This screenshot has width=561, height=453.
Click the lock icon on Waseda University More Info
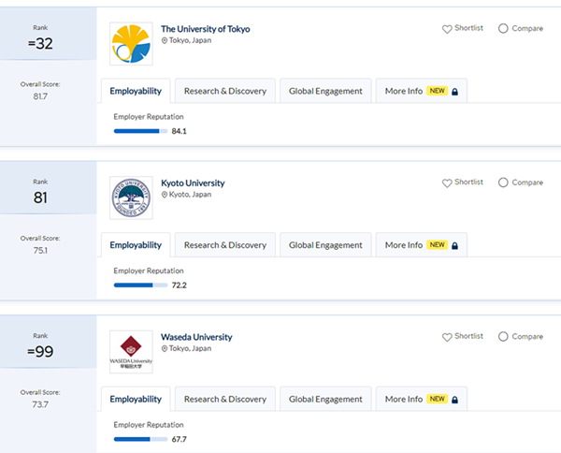tap(454, 400)
